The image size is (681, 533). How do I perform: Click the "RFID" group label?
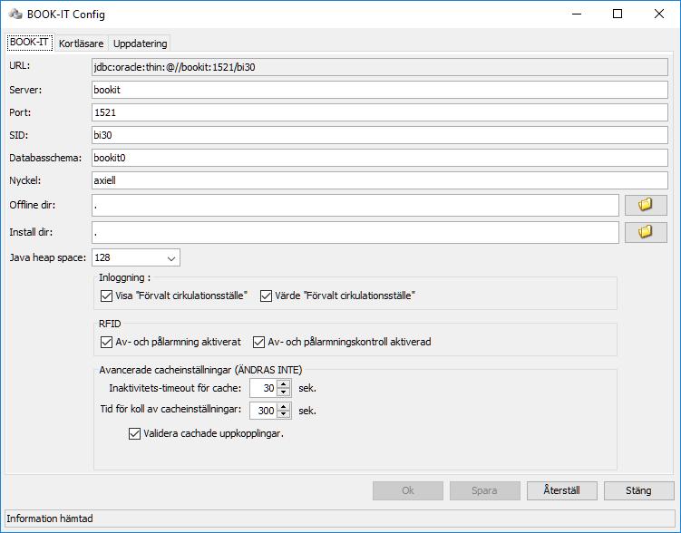(110, 324)
